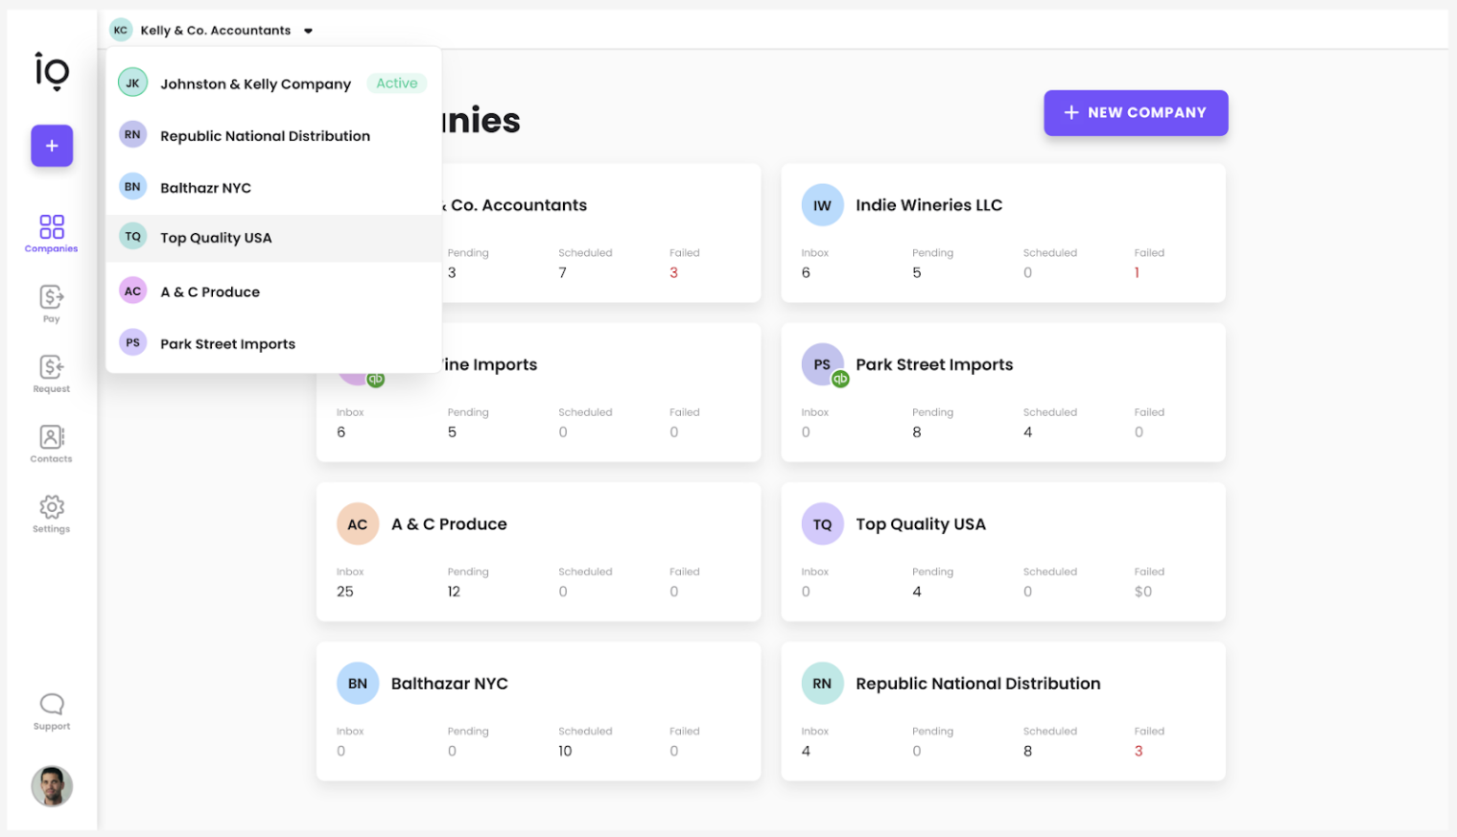Click the IW avatar on Indie Wineries card
This screenshot has width=1457, height=837.
[x=822, y=205]
